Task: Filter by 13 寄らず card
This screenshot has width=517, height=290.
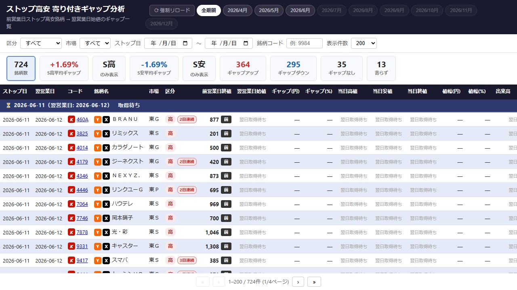Action: pos(381,68)
